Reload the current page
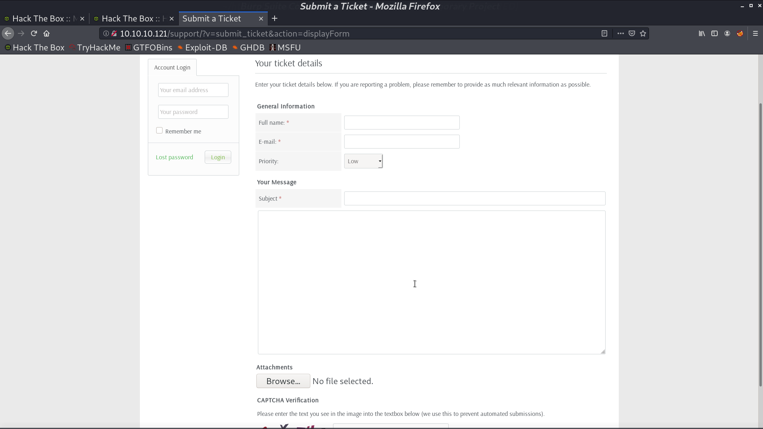The width and height of the screenshot is (763, 429). coord(34,34)
